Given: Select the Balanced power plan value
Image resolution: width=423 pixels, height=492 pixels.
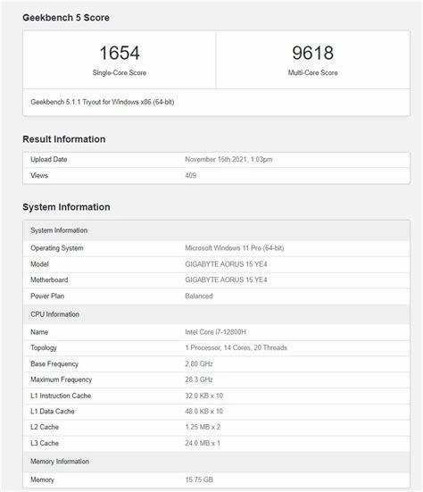Looking at the screenshot, I should [x=199, y=296].
